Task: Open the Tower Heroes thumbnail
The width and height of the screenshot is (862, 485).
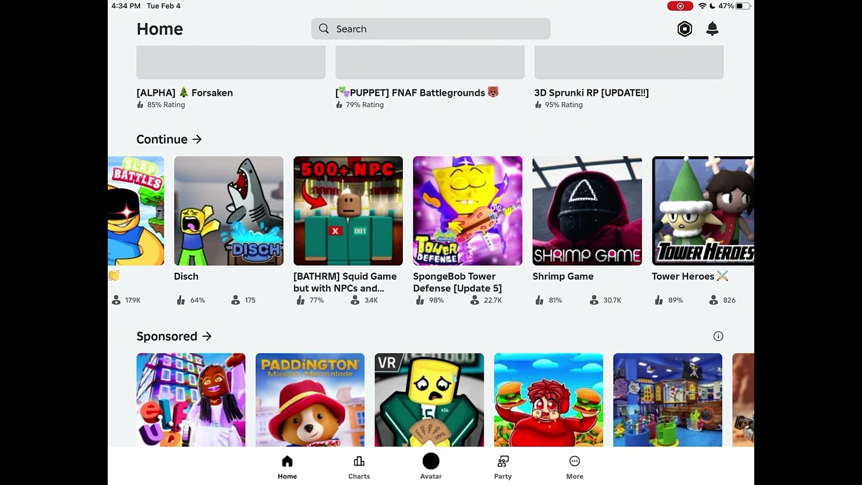Action: click(x=703, y=211)
